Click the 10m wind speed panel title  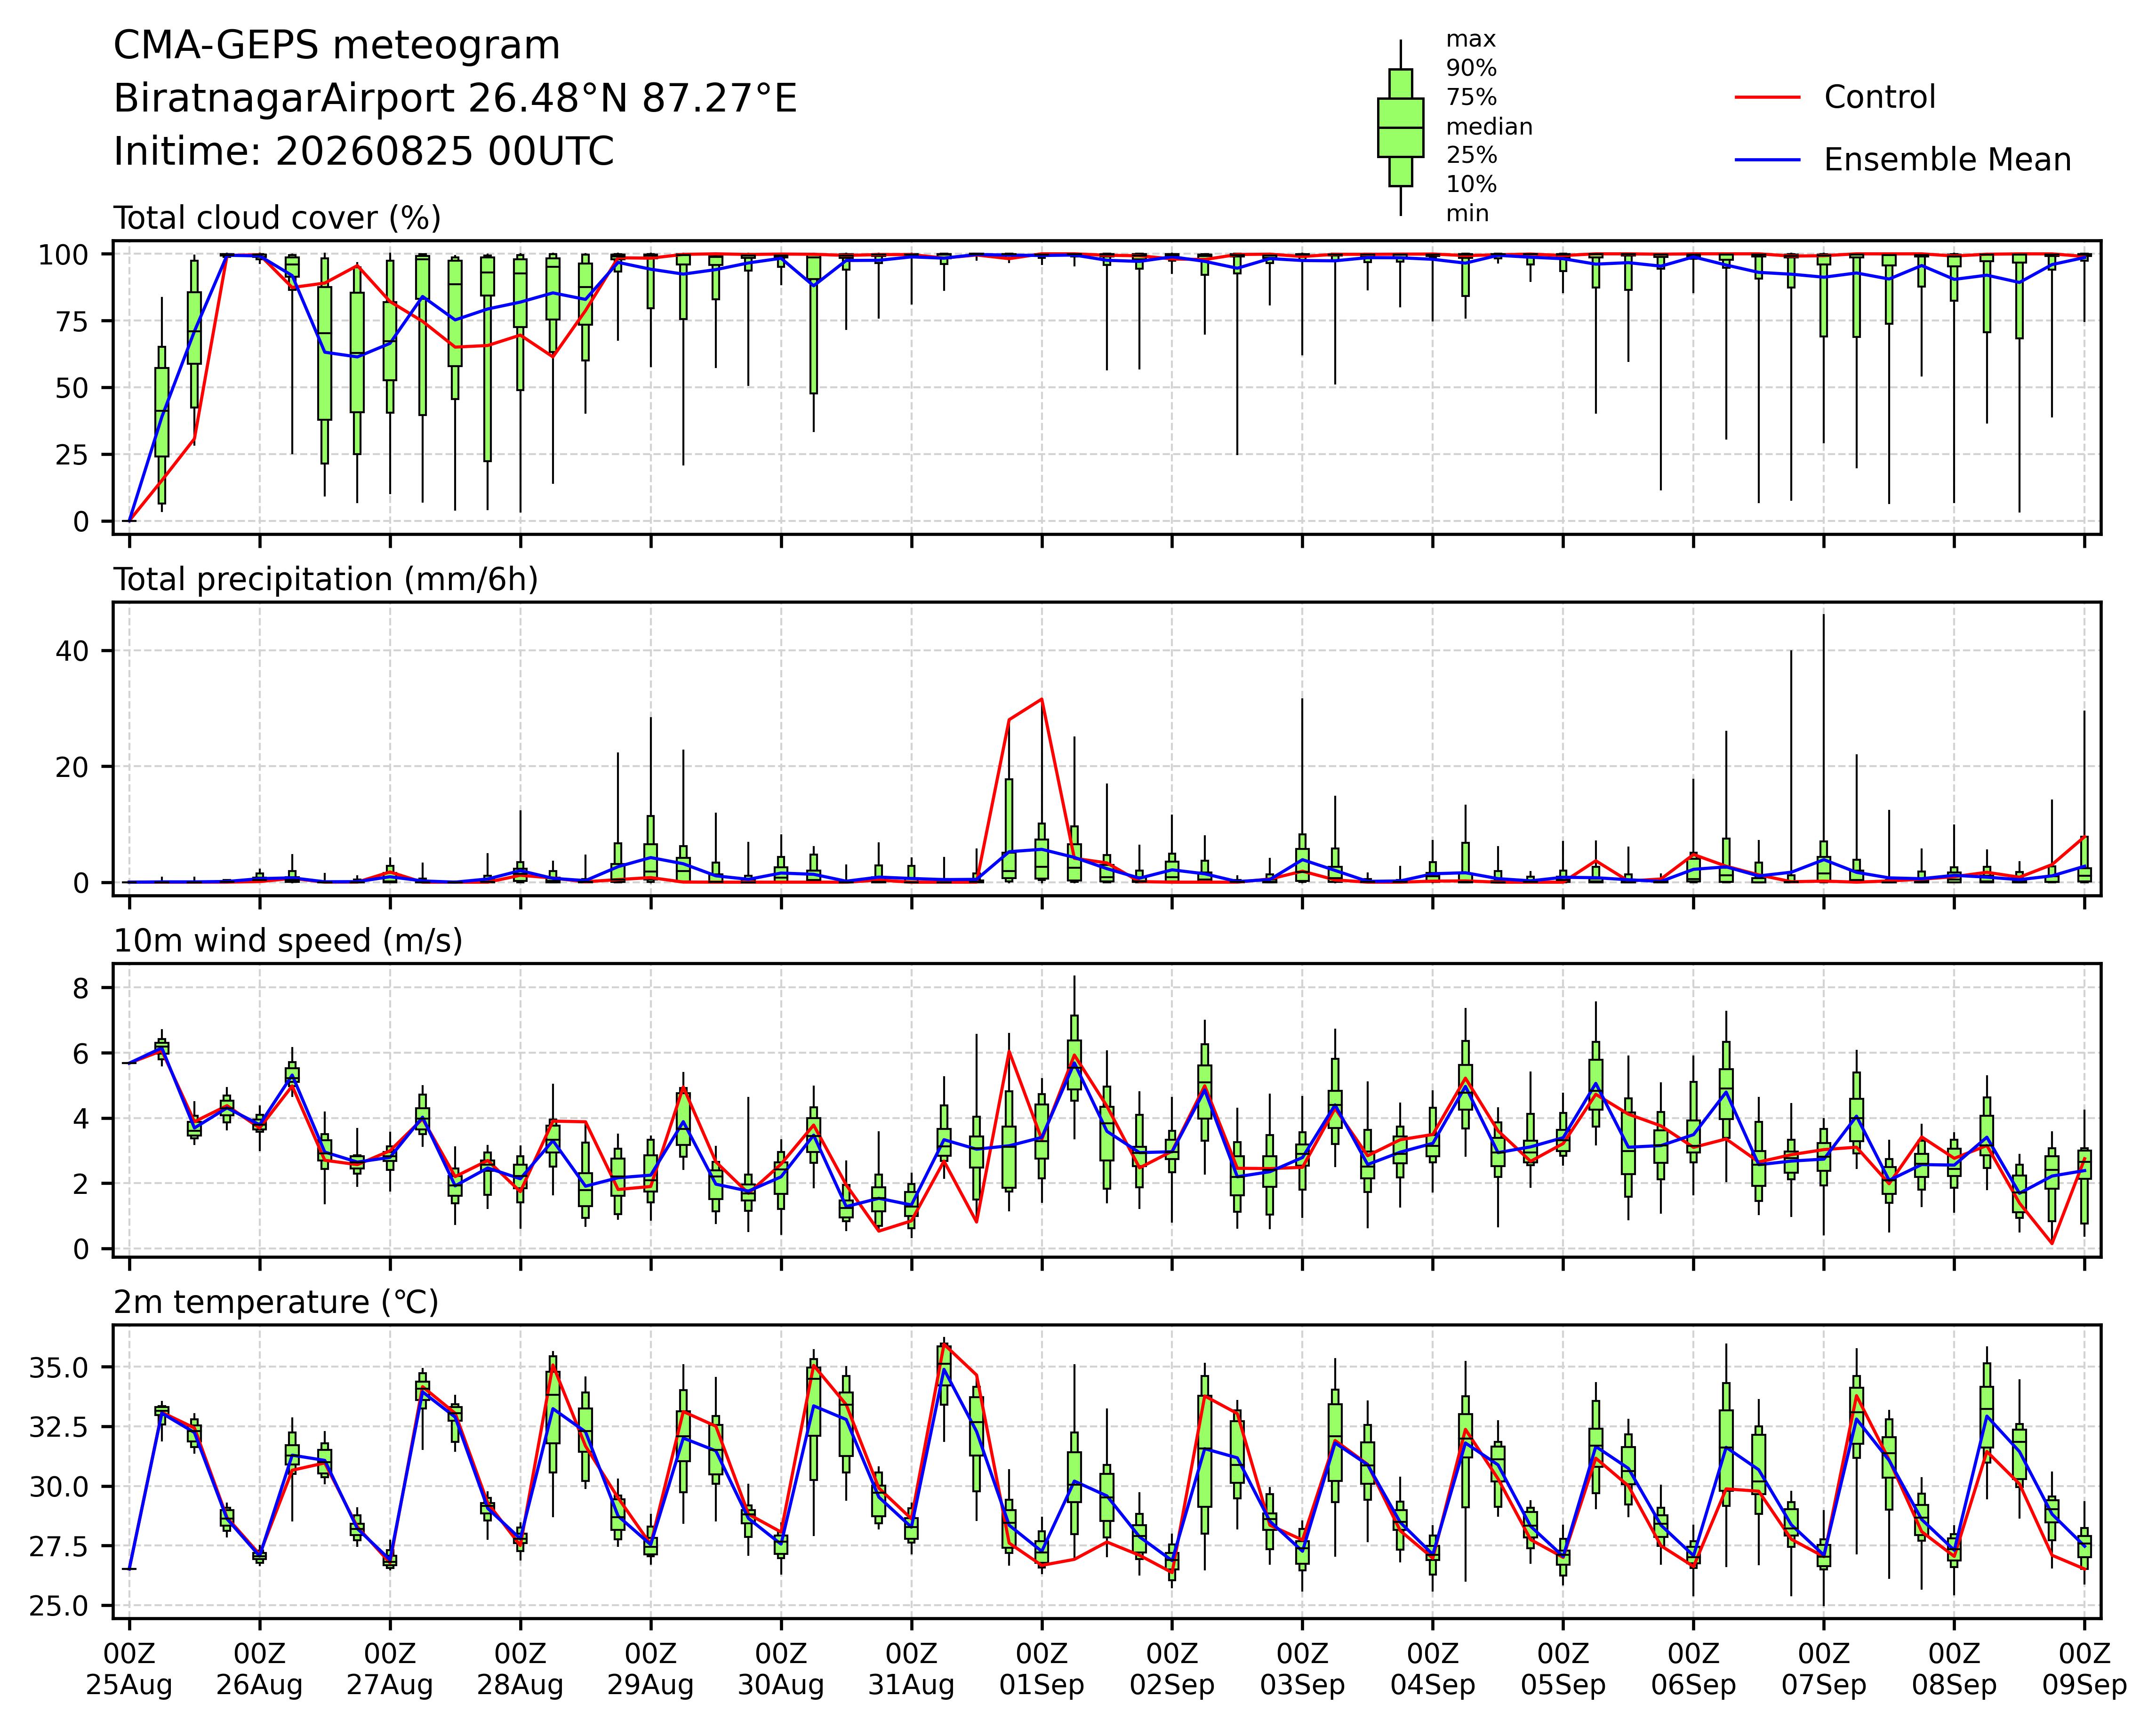288,941
